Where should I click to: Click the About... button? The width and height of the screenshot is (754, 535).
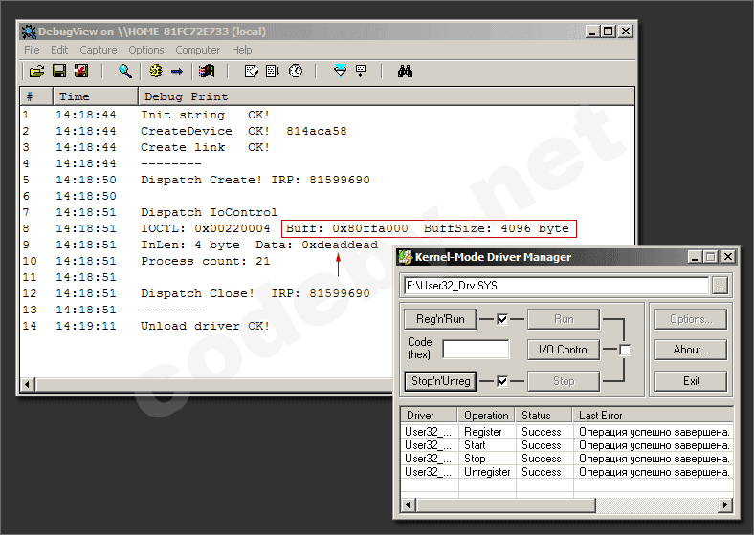[x=690, y=350]
